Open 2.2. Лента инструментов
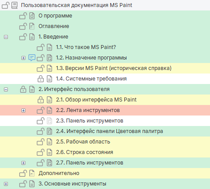 point(88,110)
